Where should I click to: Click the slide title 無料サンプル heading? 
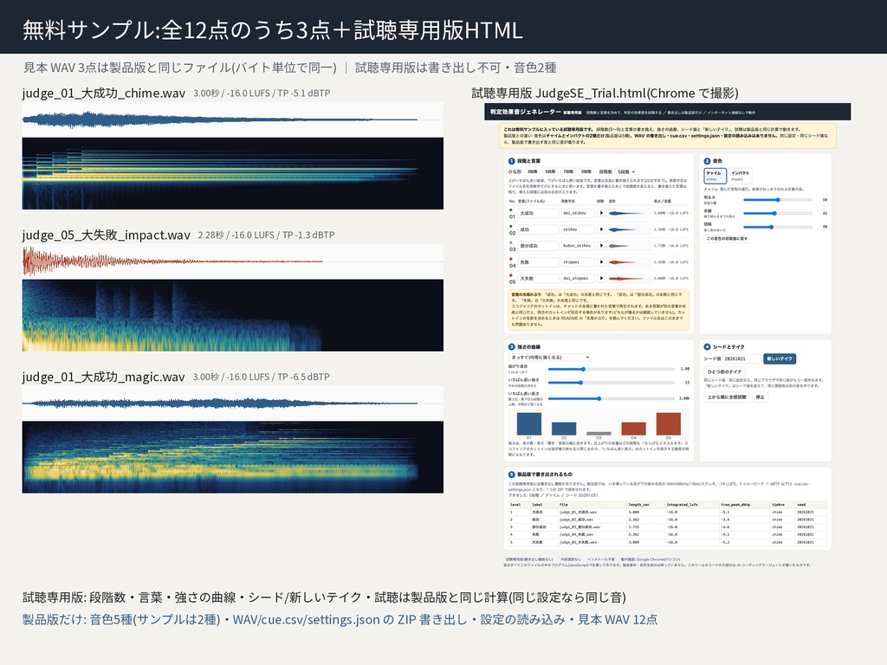click(272, 30)
